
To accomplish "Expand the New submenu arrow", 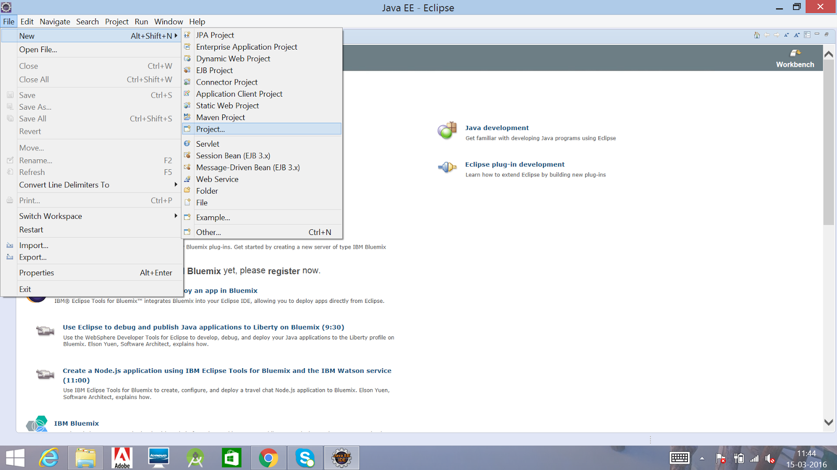I will tap(176, 36).
